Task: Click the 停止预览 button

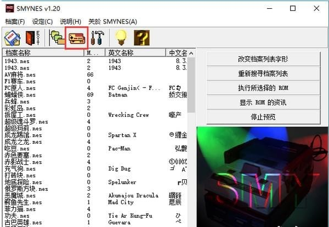Action: pos(263,117)
